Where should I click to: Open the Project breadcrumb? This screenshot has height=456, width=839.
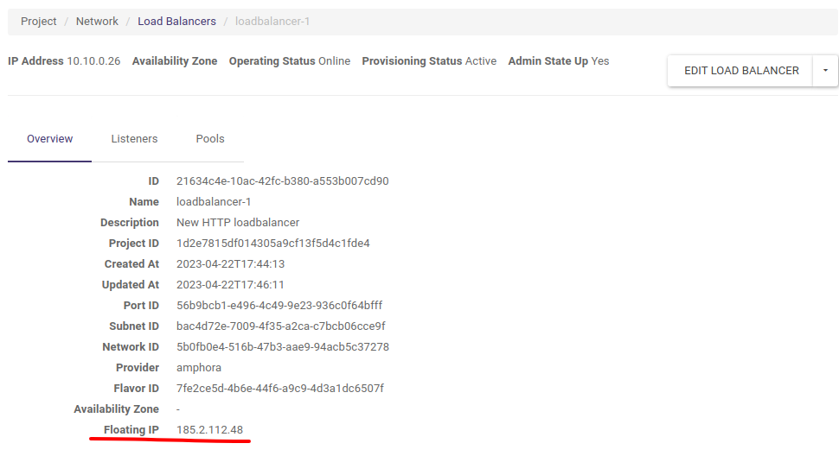click(39, 22)
